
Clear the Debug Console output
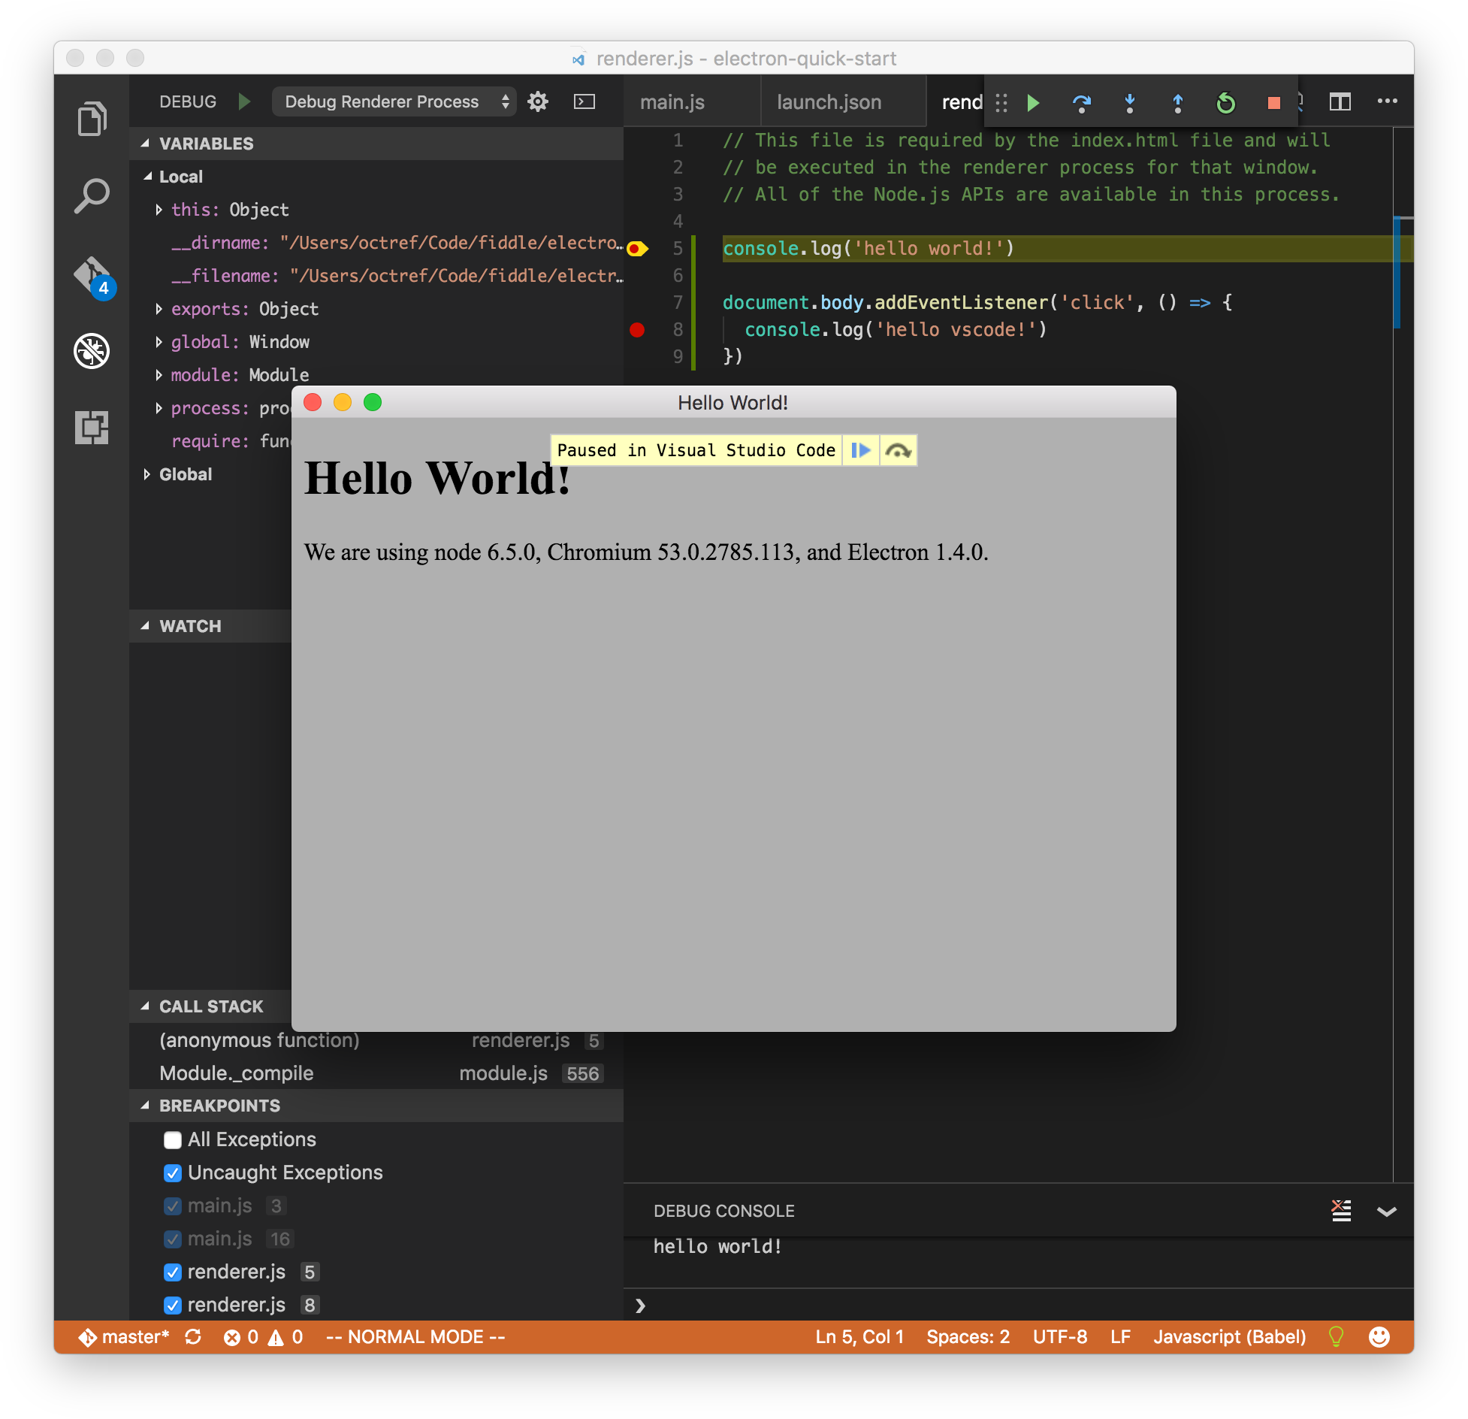coord(1342,1210)
